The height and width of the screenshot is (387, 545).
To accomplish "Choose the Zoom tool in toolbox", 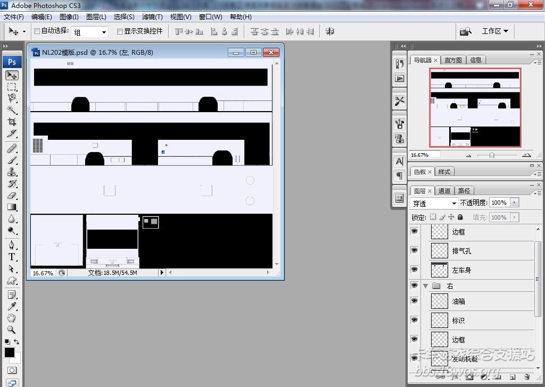I will 12,330.
